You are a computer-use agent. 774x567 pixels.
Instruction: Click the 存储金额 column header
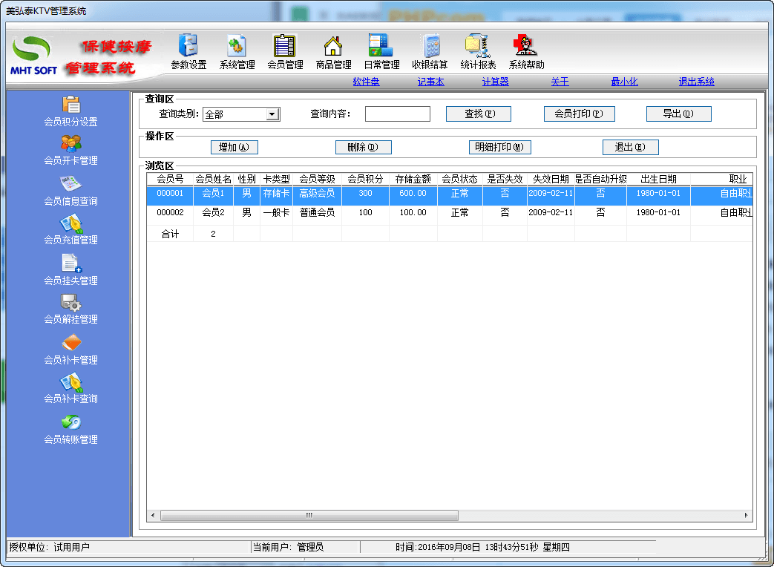tap(413, 179)
